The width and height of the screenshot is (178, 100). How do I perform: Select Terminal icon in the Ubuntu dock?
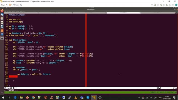[2, 38]
